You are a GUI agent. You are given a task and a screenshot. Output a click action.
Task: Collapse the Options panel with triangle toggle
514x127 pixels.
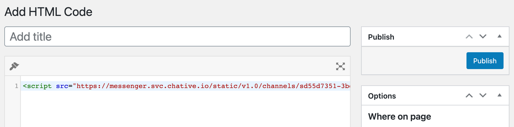click(x=499, y=95)
